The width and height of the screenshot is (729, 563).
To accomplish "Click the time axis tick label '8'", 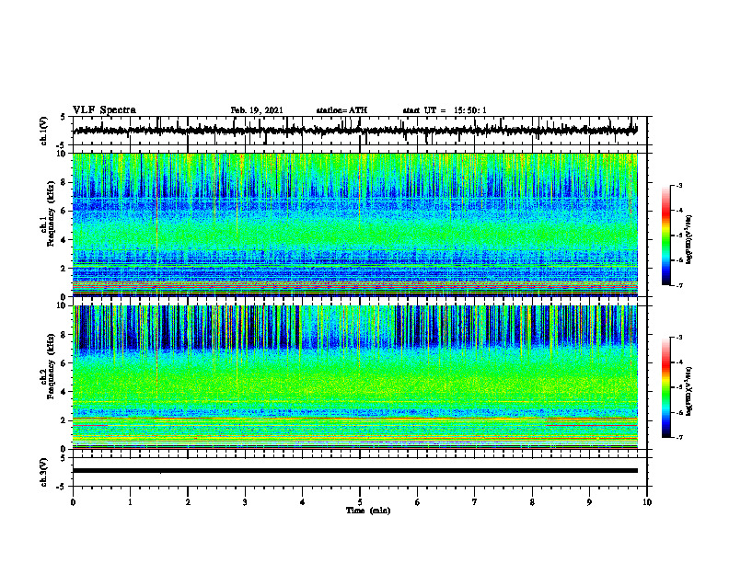I will [532, 502].
